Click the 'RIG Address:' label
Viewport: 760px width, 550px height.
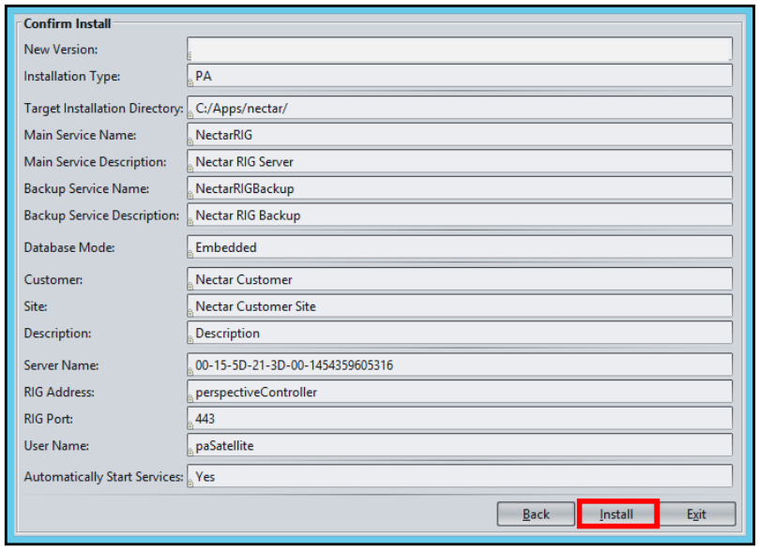(x=59, y=393)
